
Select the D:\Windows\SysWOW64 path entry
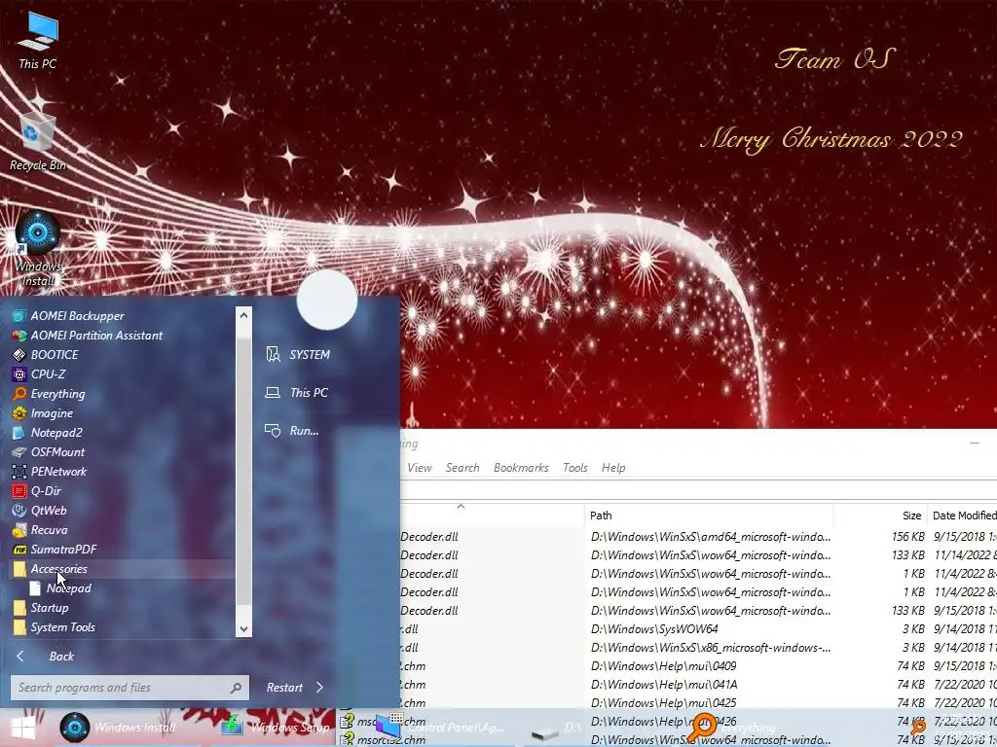click(653, 629)
